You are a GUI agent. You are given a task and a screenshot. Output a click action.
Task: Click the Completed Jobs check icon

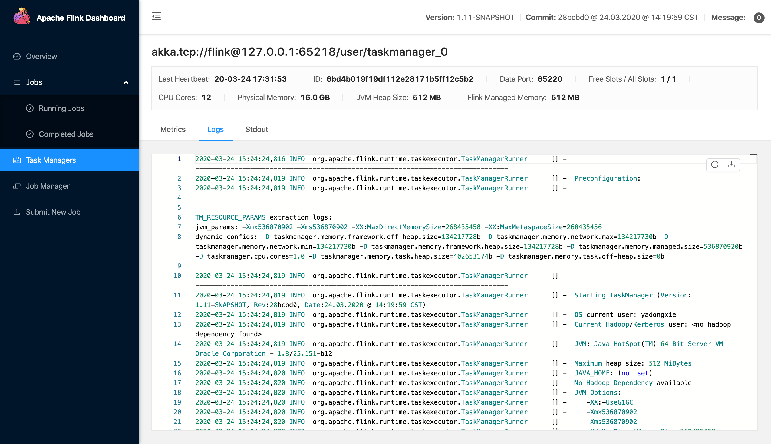29,134
